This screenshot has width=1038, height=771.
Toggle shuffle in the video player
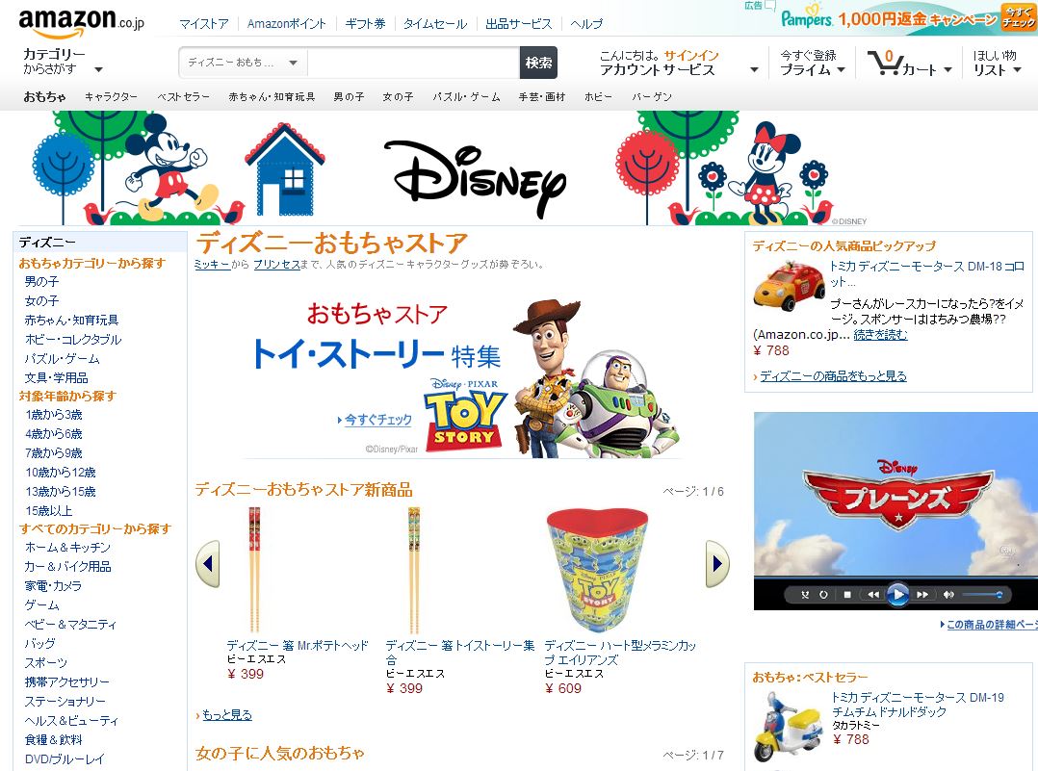coord(805,594)
